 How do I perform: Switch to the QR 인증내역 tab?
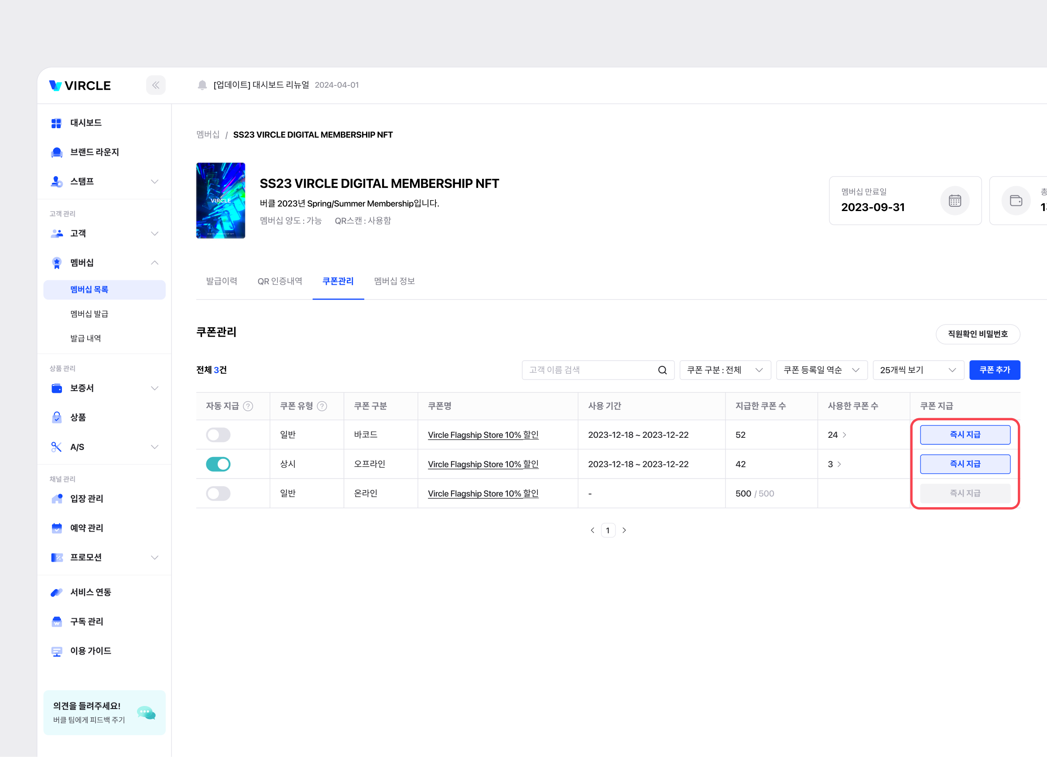click(280, 281)
